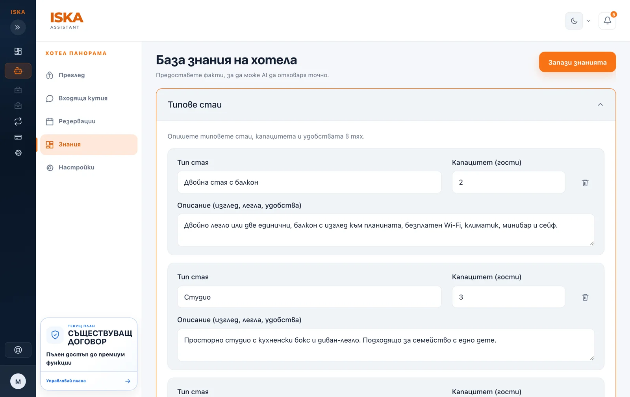Open Входяща кутия menu item
Viewport: 630px width, 397px height.
coord(89,98)
